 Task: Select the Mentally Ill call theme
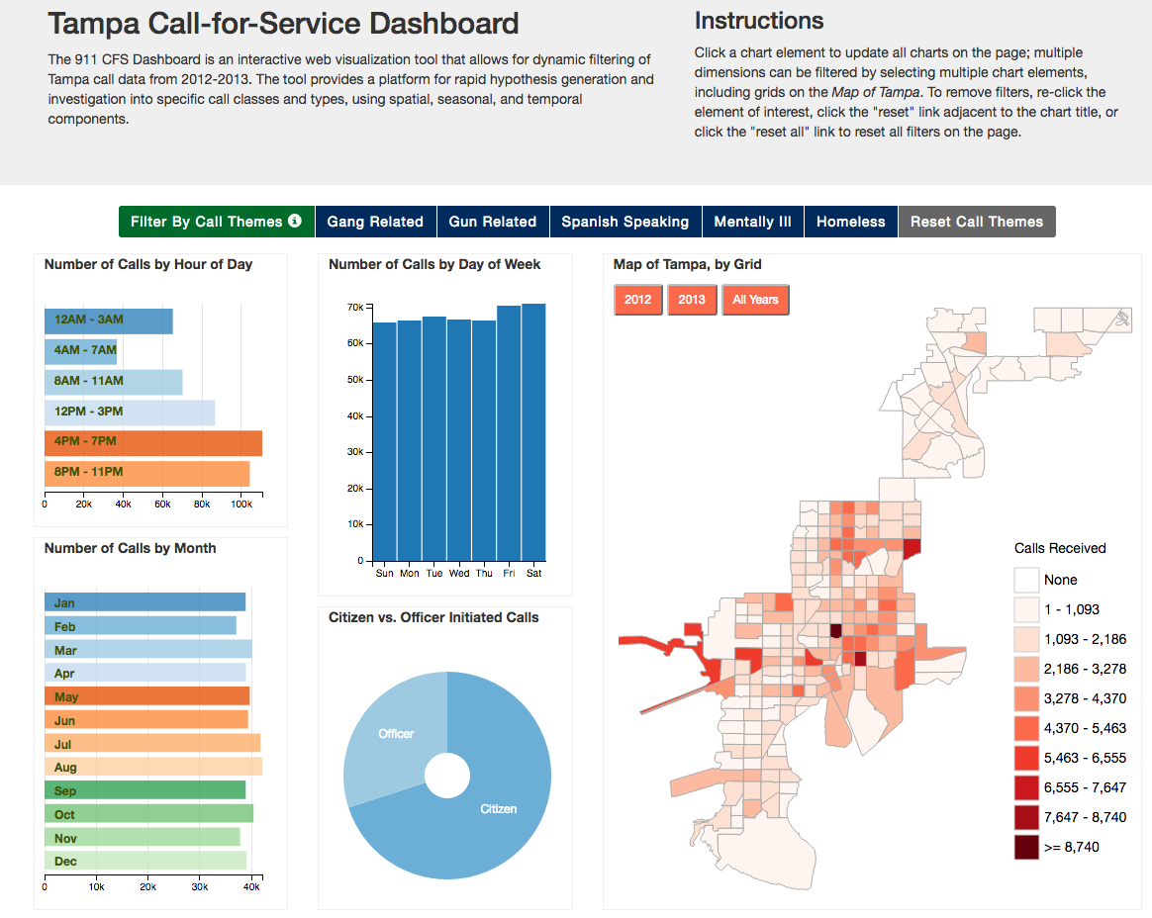[x=752, y=222]
